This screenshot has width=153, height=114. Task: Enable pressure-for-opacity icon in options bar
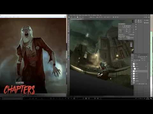click(x=97, y=17)
